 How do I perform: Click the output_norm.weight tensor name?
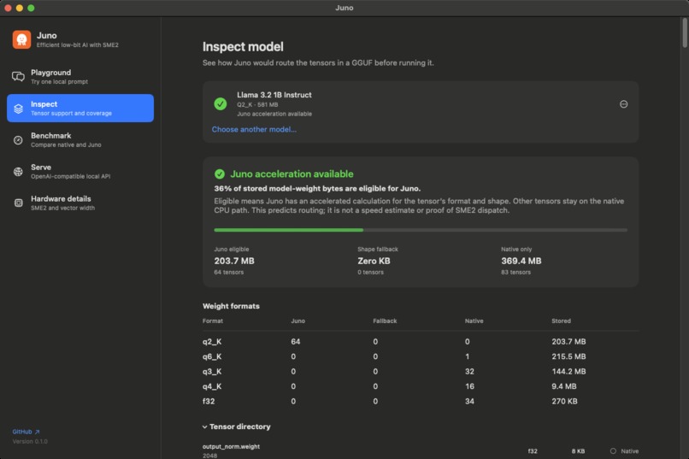(x=231, y=447)
